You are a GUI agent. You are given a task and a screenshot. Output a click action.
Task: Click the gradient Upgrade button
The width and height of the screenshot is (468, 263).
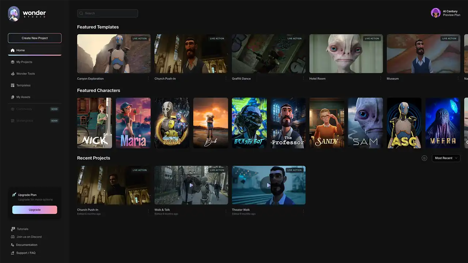[35, 210]
